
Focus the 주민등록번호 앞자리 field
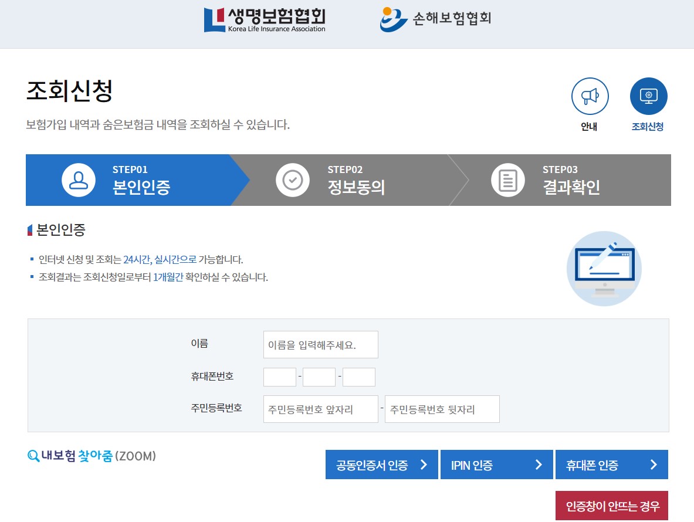320,409
